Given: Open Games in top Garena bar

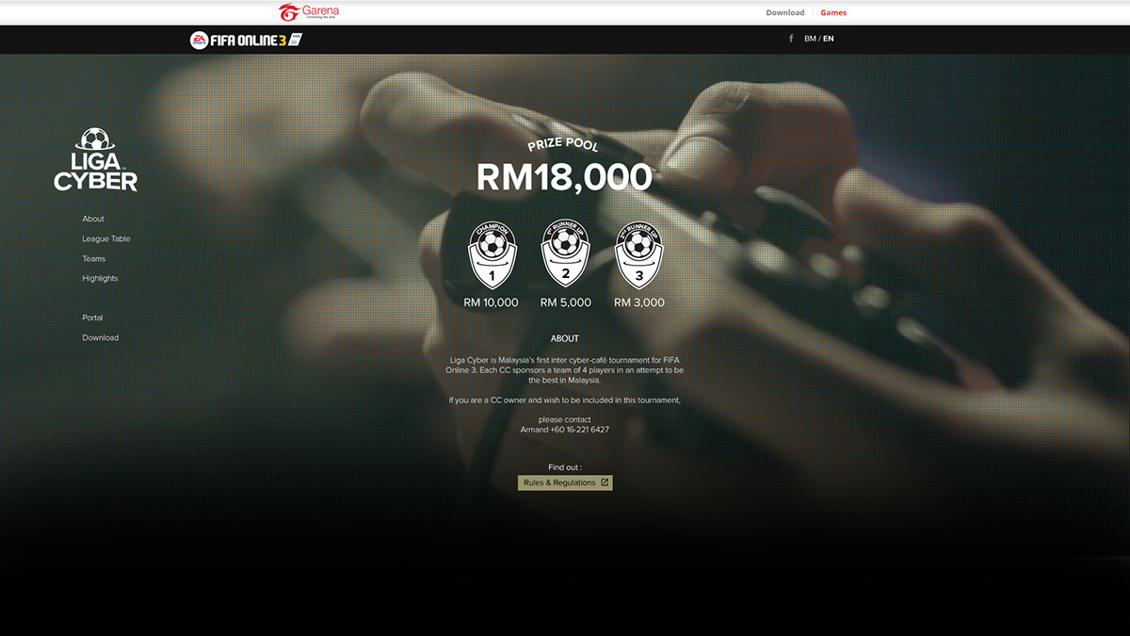Looking at the screenshot, I should point(833,12).
